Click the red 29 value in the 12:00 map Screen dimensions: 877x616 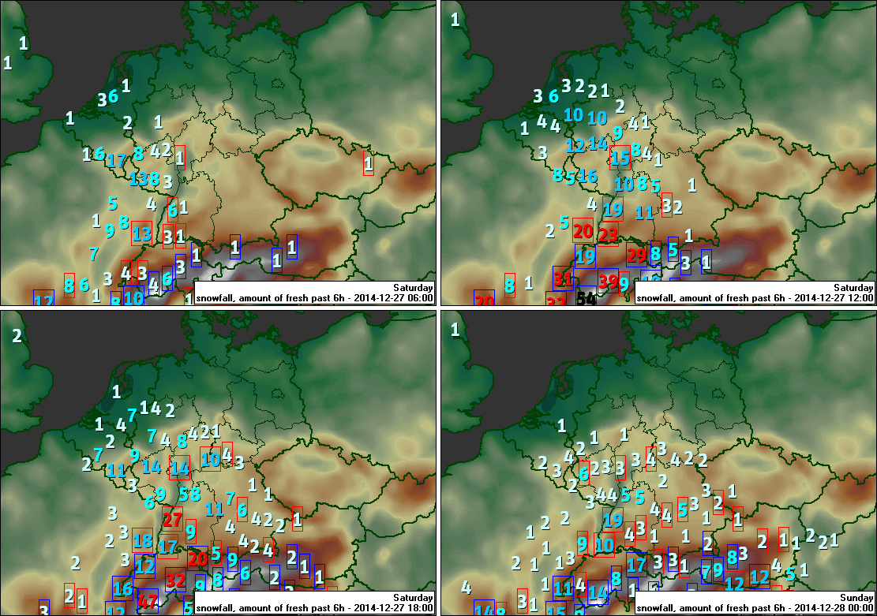pos(636,256)
